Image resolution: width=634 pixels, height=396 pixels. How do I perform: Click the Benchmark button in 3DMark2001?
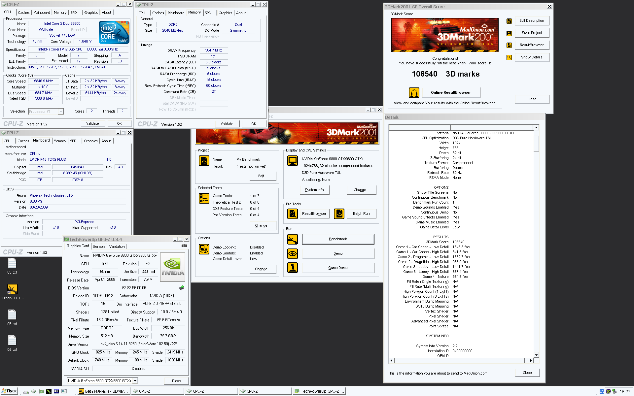[x=338, y=239]
